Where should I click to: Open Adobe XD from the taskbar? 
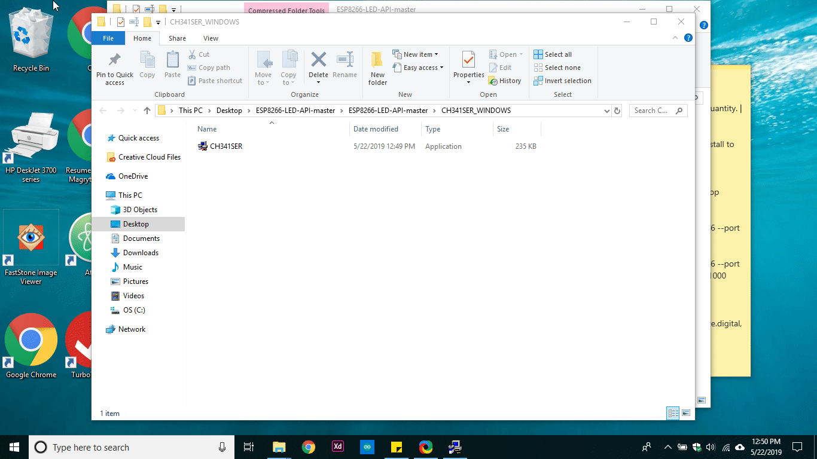pos(338,447)
